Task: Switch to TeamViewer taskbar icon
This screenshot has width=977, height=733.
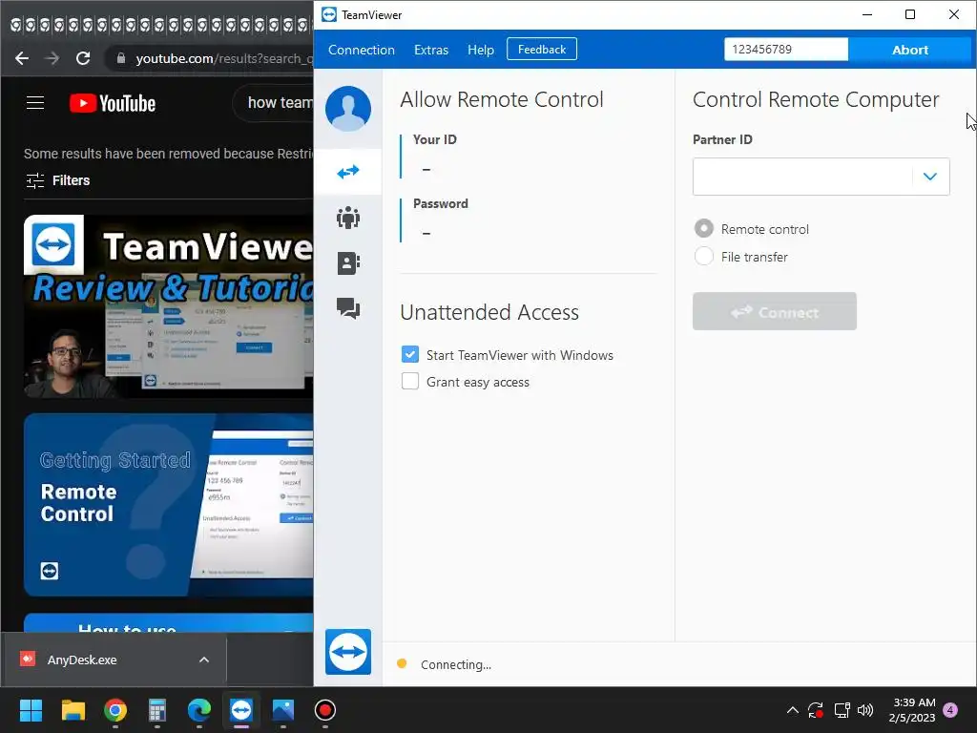Action: [x=241, y=710]
